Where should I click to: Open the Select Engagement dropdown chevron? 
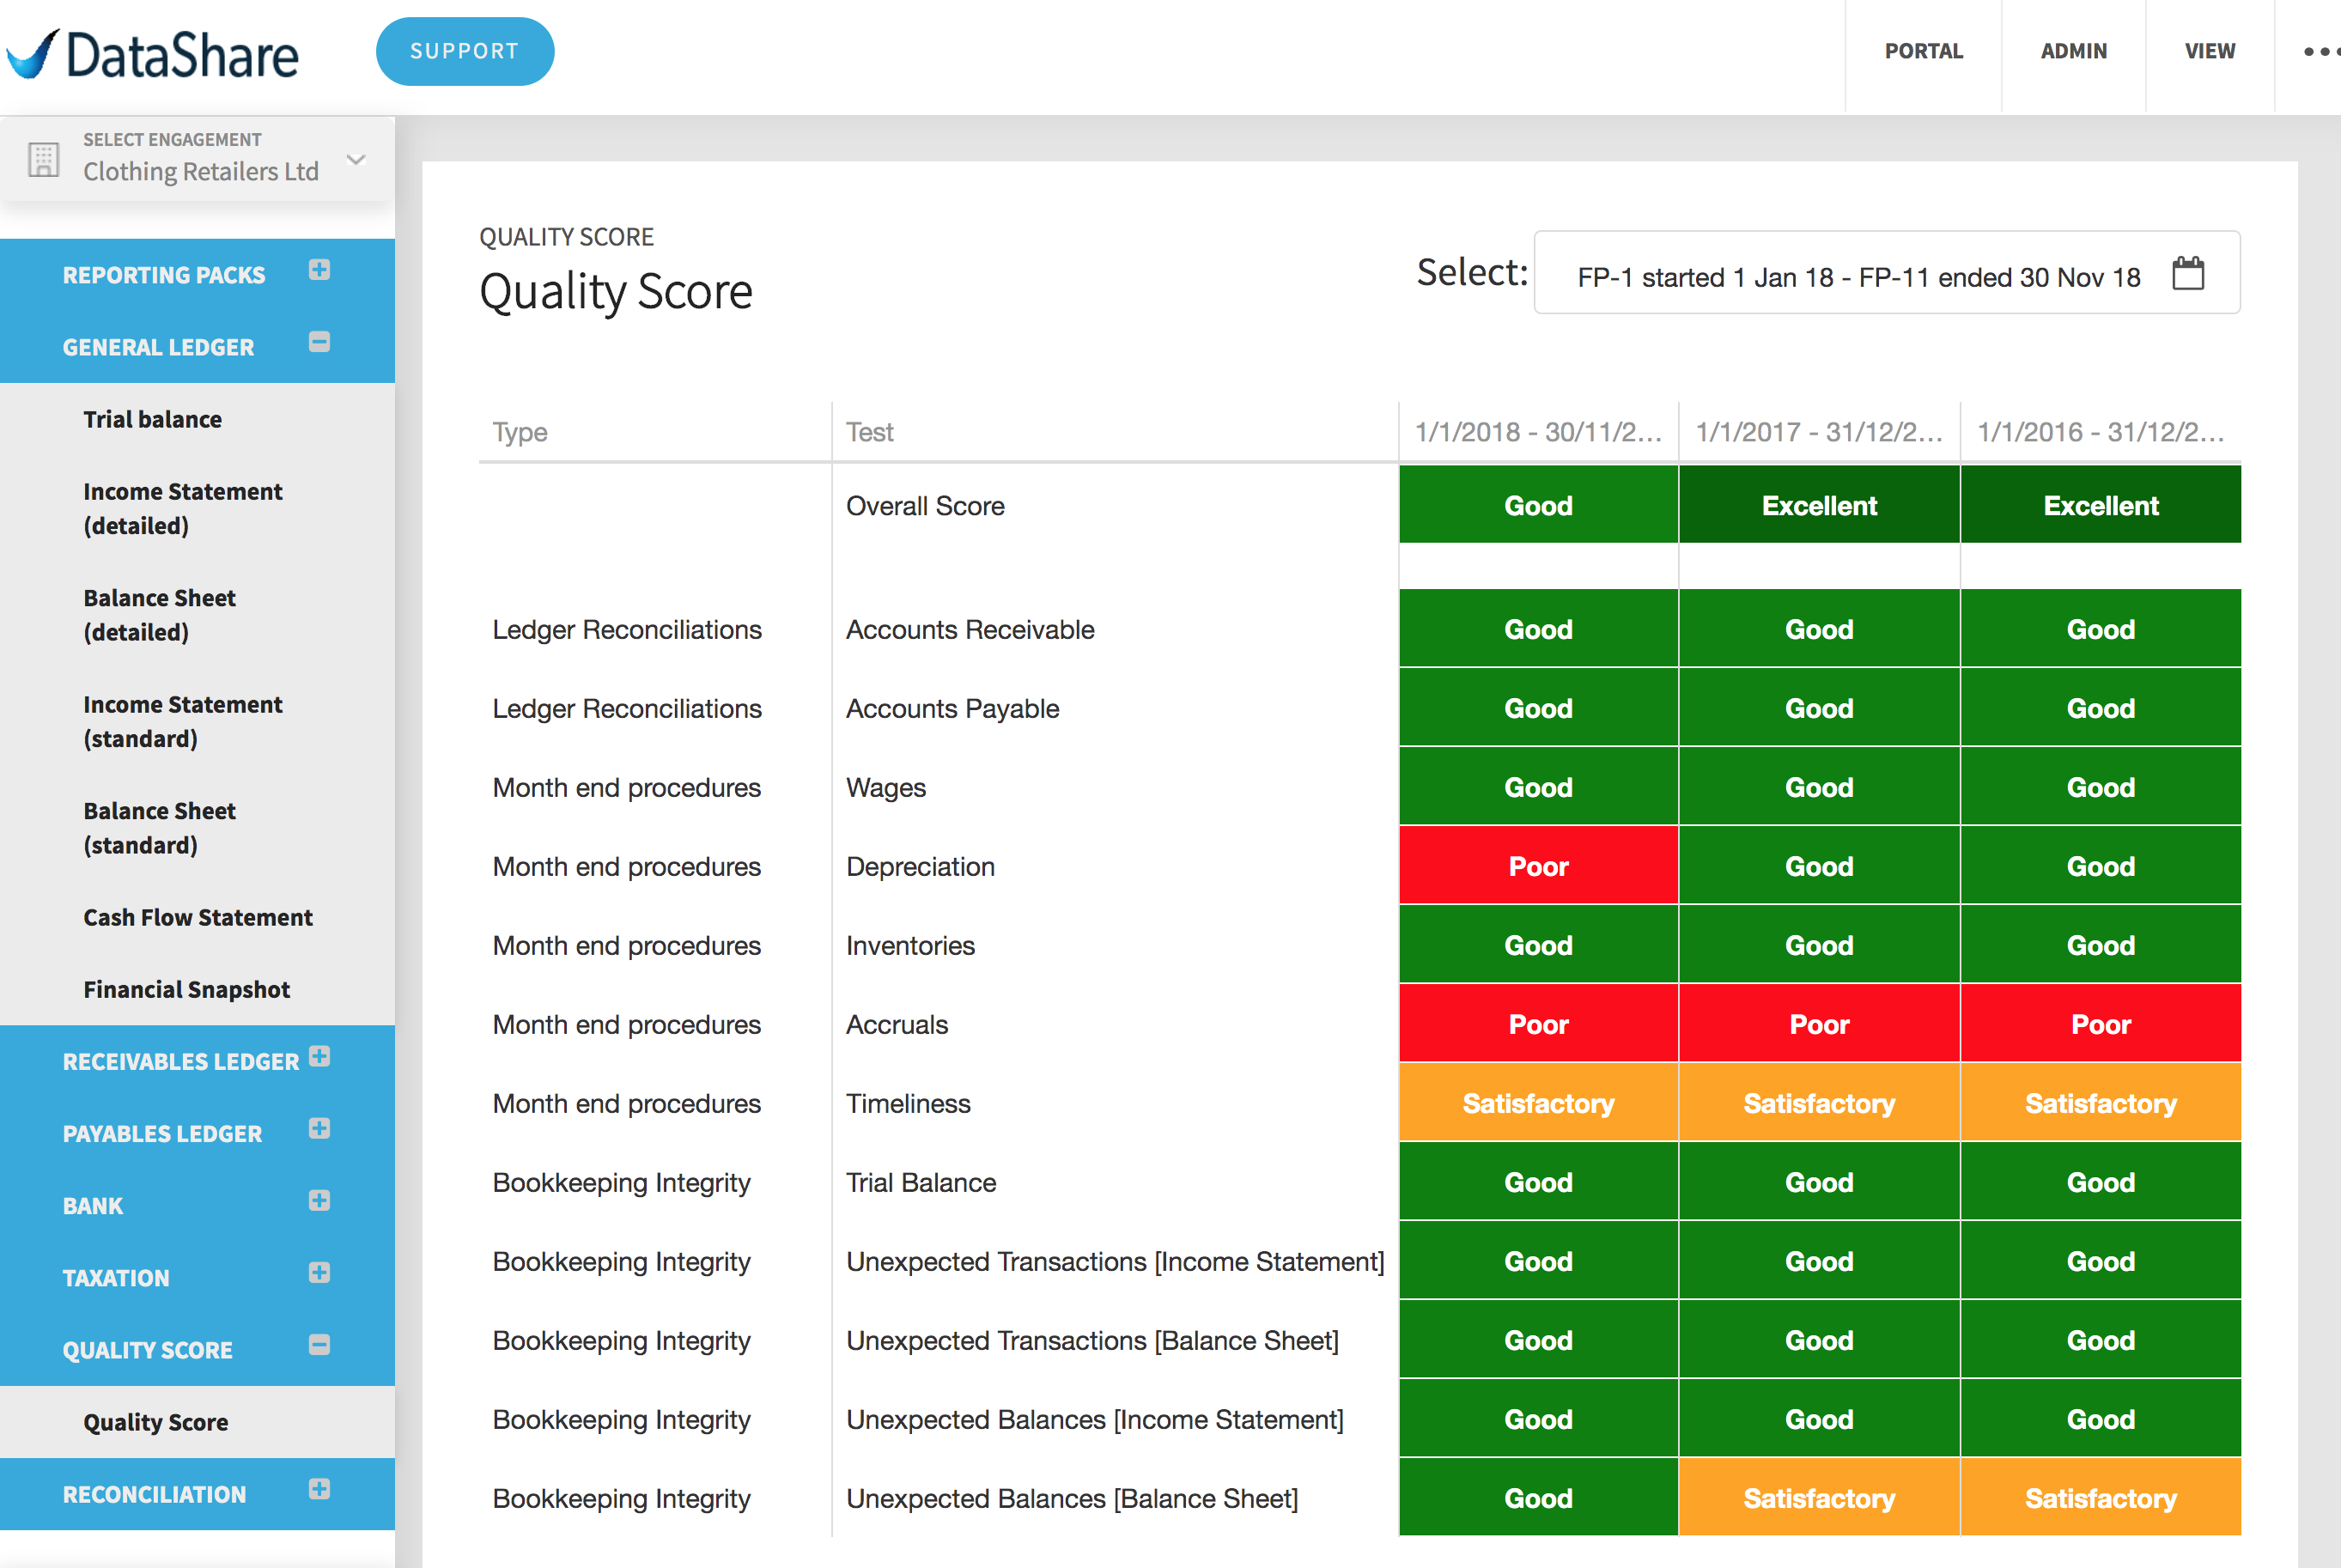click(x=356, y=159)
